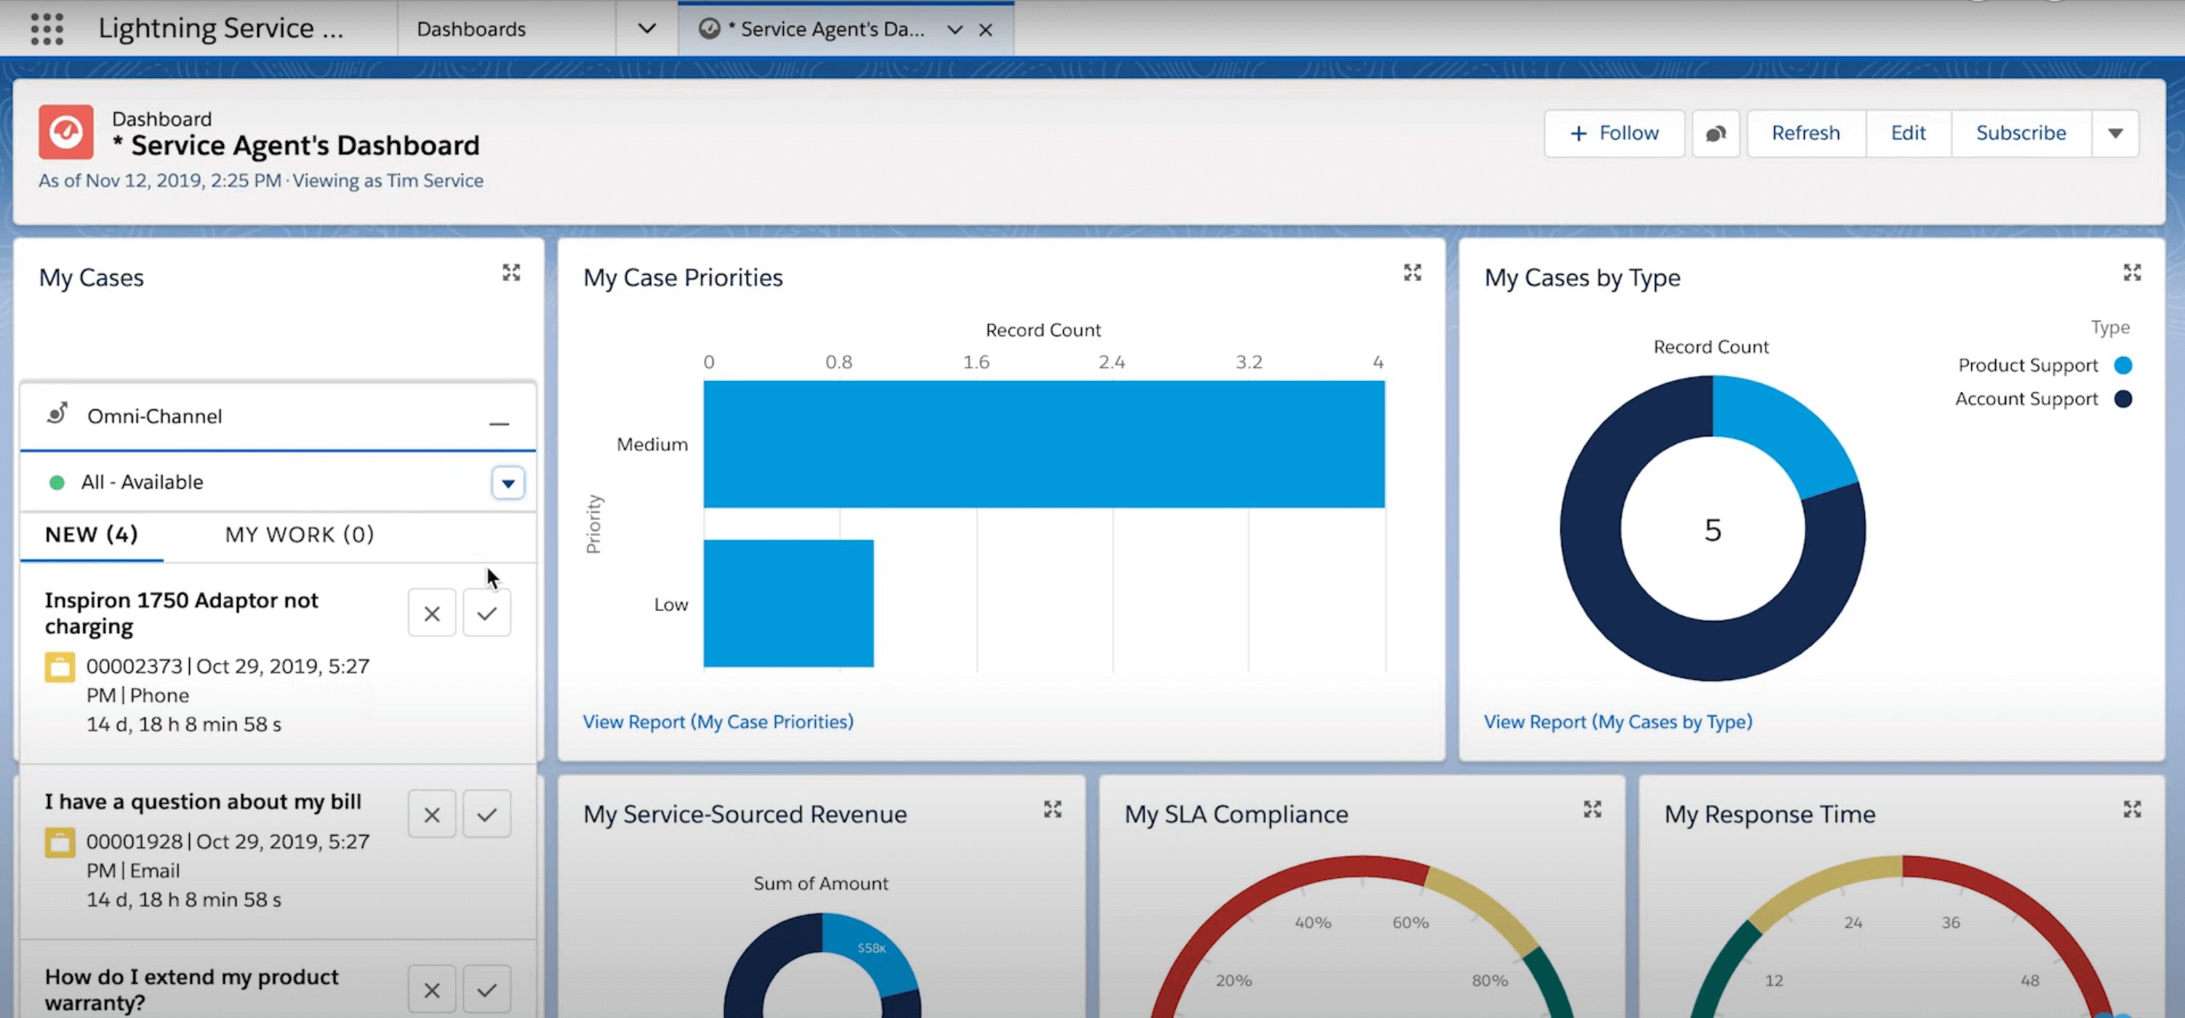Switch to the MY WORK (0) tab
The image size is (2185, 1018).
click(x=299, y=534)
